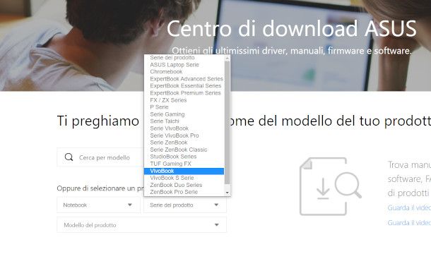Click the search magnifier icon
Screen dimensions: 431x254
point(69,157)
